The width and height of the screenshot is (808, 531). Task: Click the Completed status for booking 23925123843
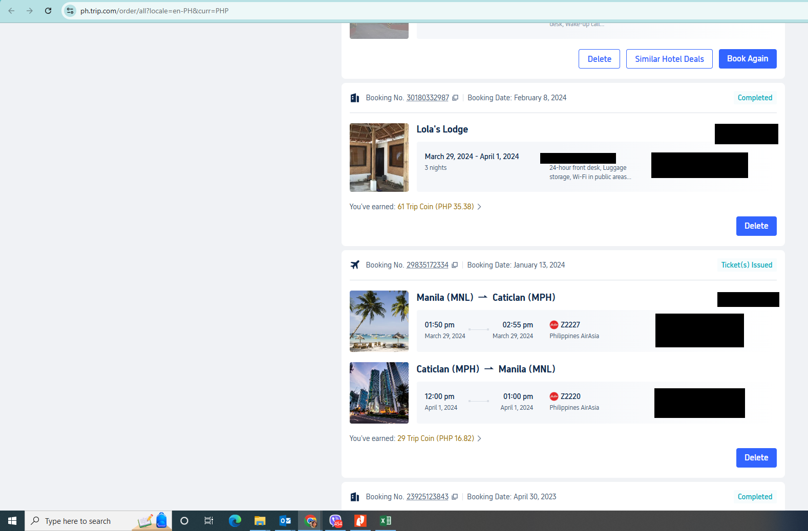(755, 497)
